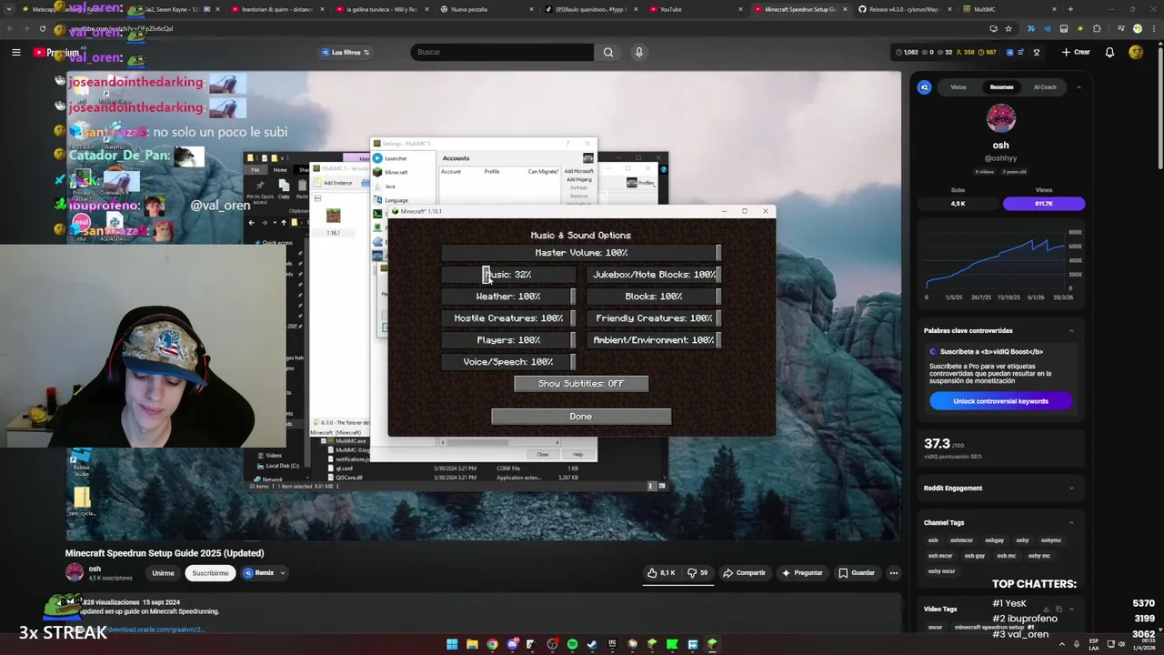Open a new browser tab with plus icon
Image resolution: width=1164 pixels, height=655 pixels.
[x=1070, y=9]
